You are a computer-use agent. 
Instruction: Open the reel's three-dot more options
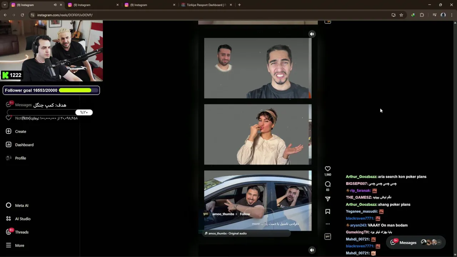pos(327,224)
